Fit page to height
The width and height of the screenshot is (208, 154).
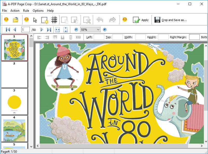[66, 30]
